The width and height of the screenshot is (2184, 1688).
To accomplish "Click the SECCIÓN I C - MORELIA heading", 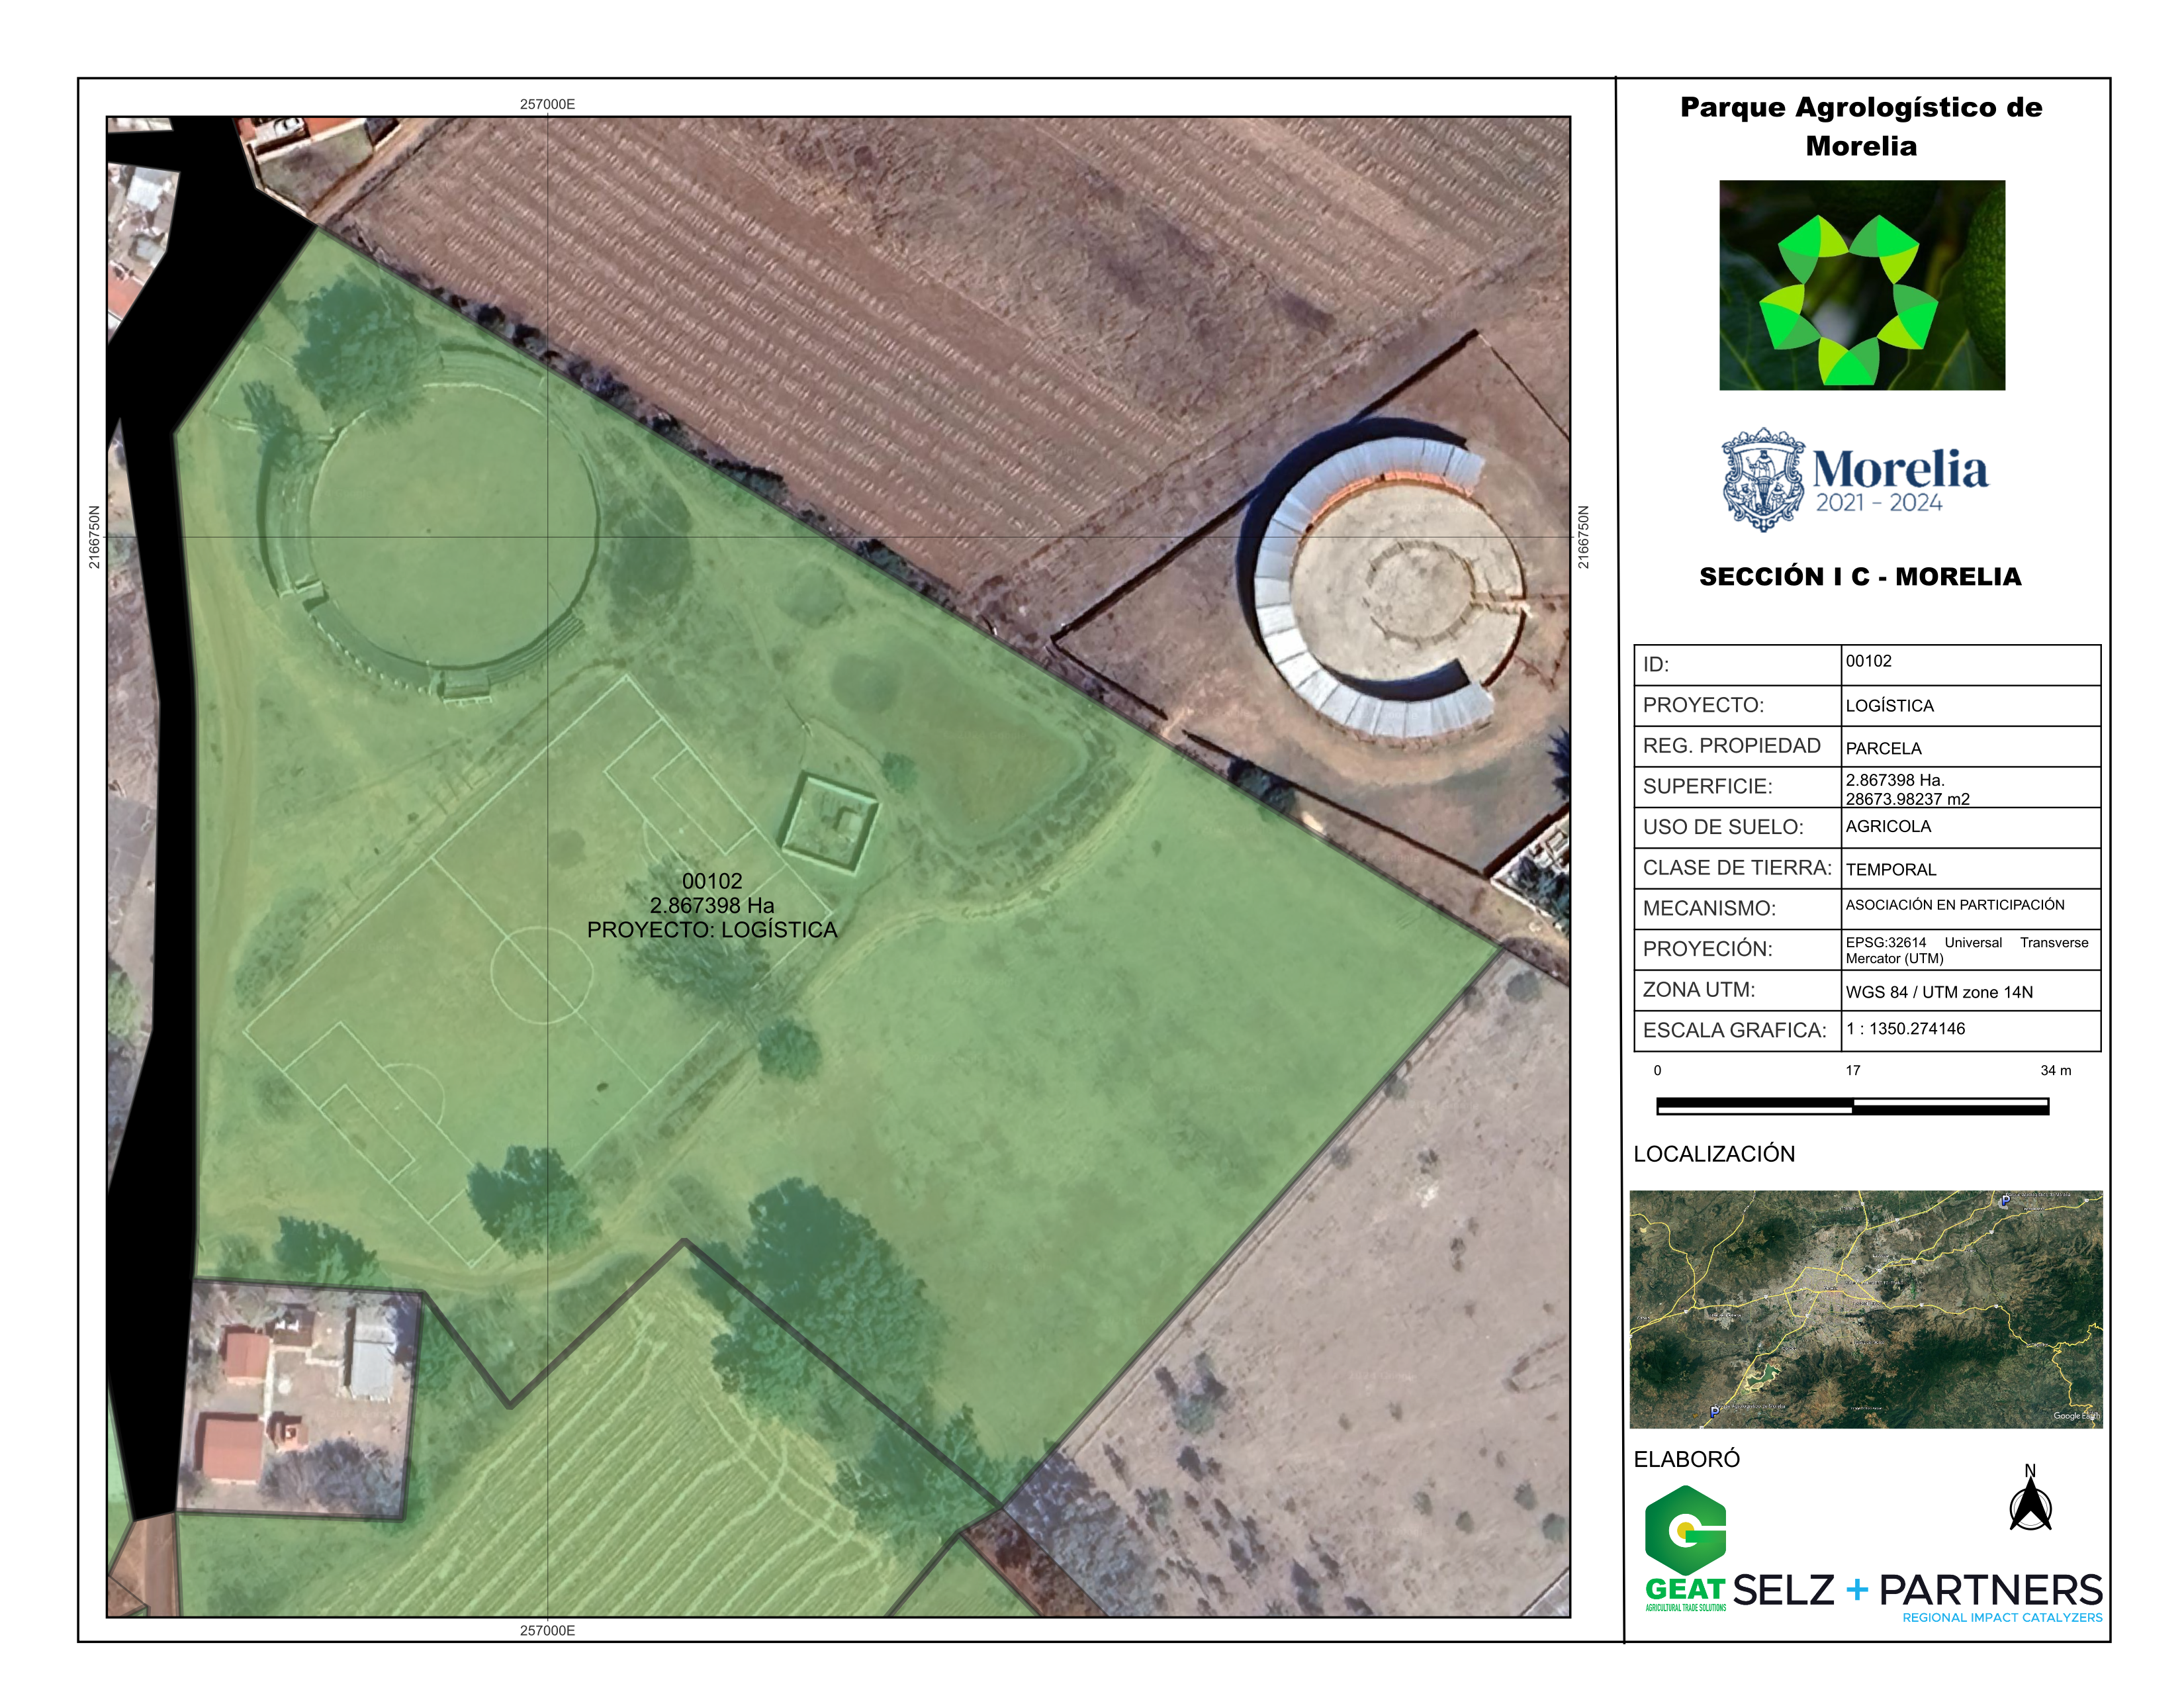I will click(1860, 577).
